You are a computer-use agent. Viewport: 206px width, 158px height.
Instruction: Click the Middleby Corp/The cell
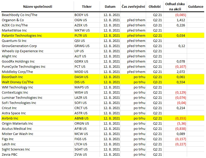(37, 72)
